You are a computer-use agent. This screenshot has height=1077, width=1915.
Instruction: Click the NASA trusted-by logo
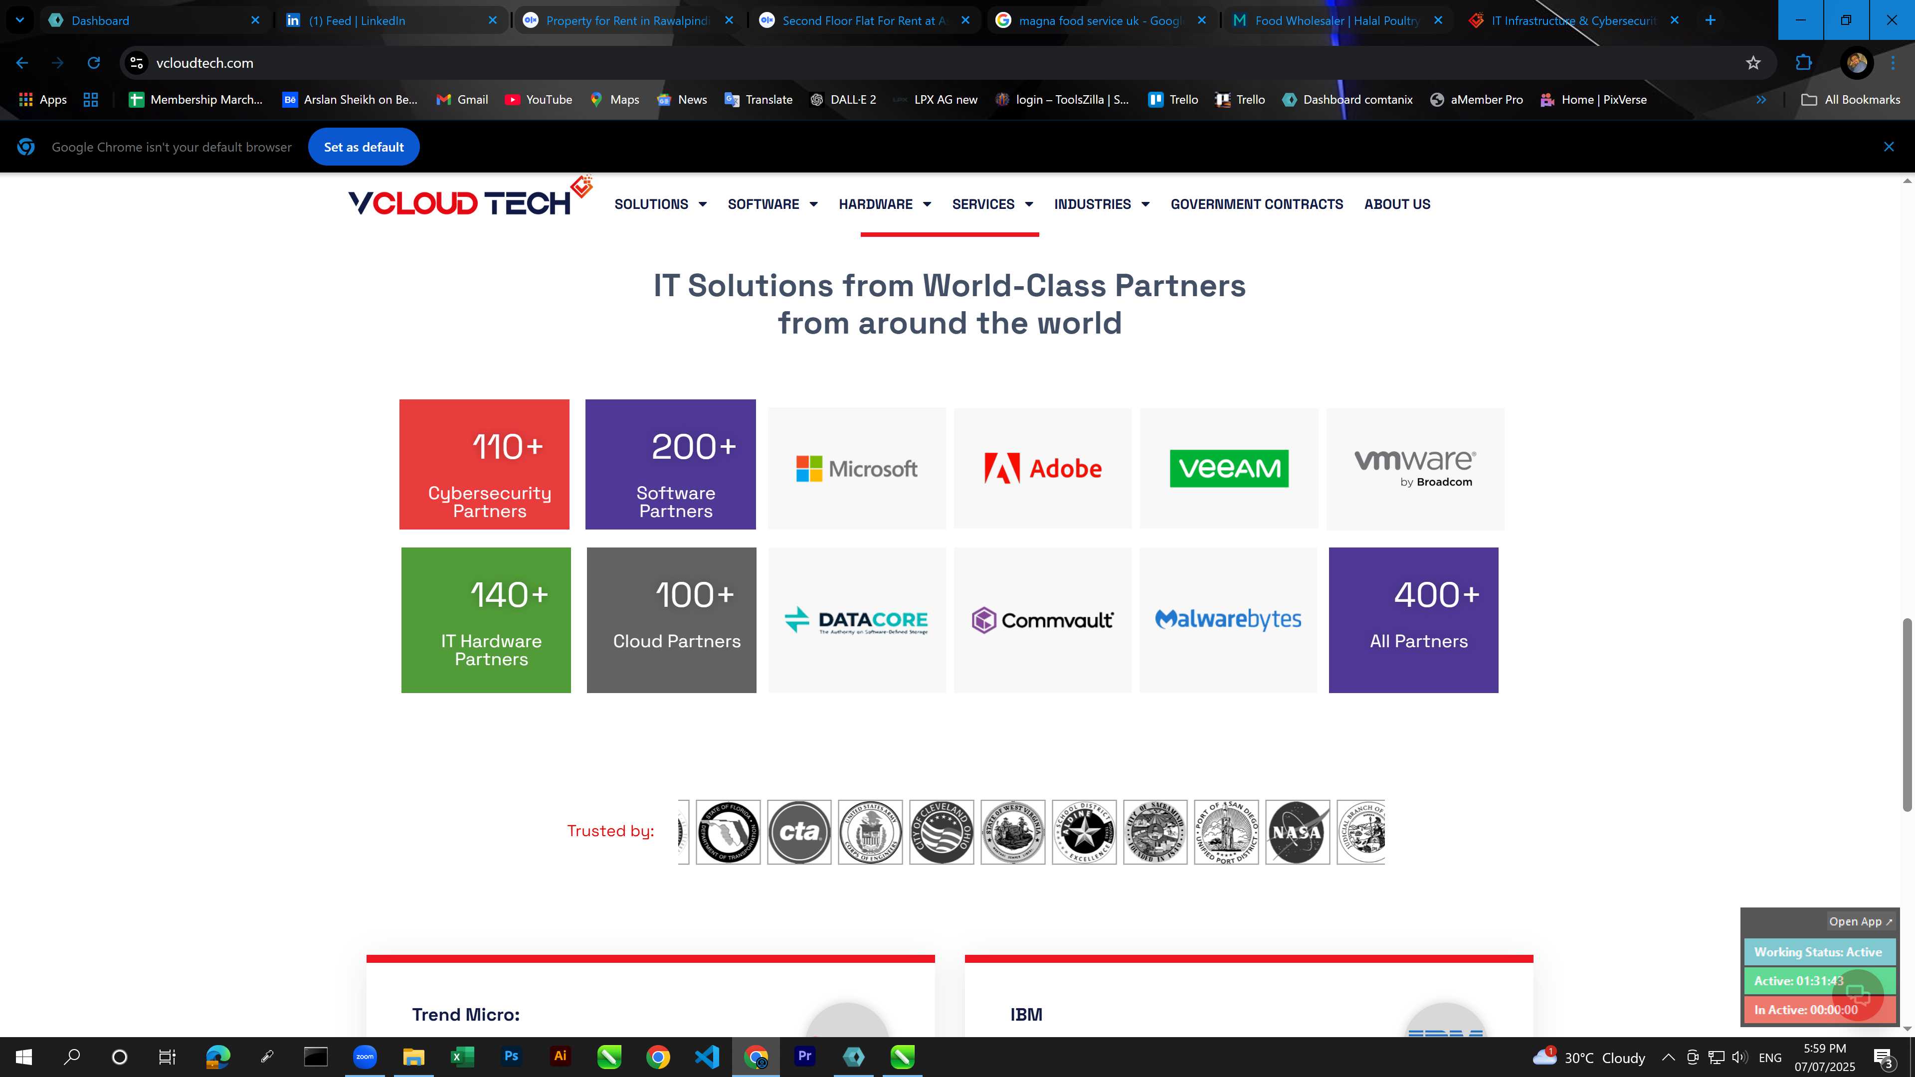click(1297, 832)
